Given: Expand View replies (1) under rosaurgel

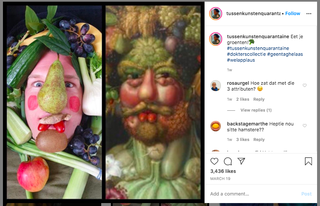Looking at the screenshot, I should click(x=256, y=110).
